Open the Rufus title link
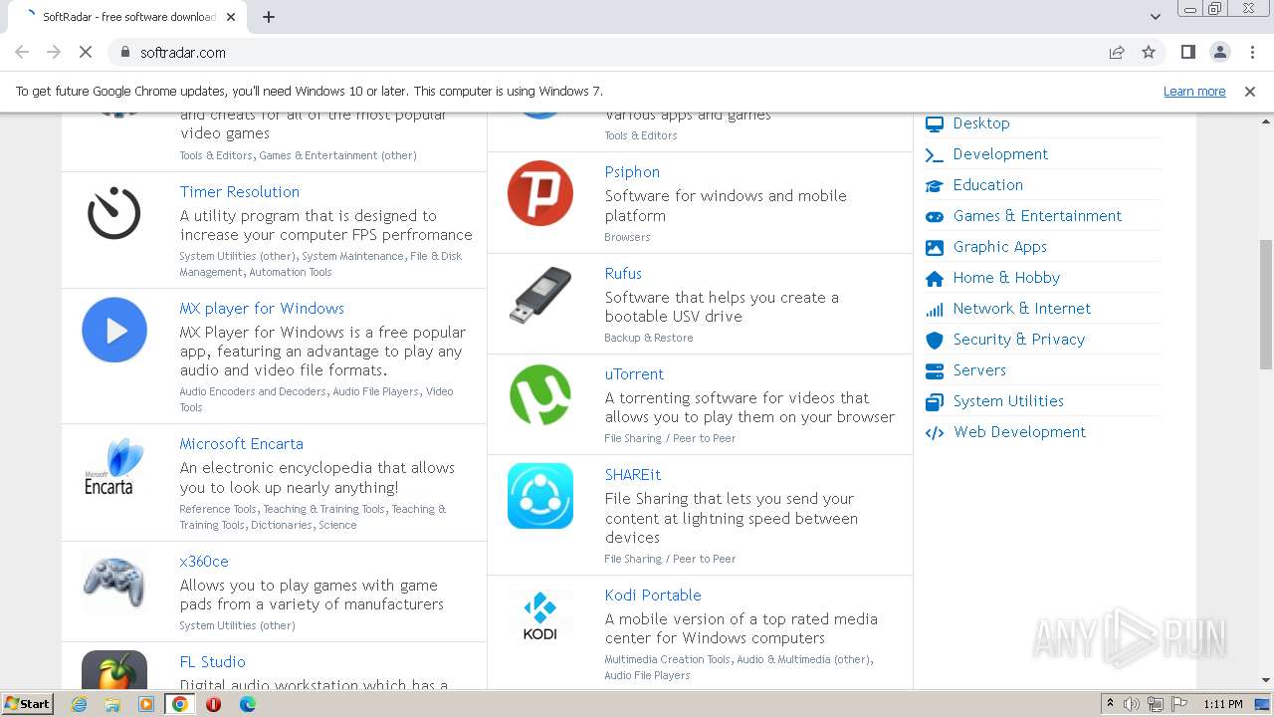Screen dimensions: 1274x717 [623, 274]
